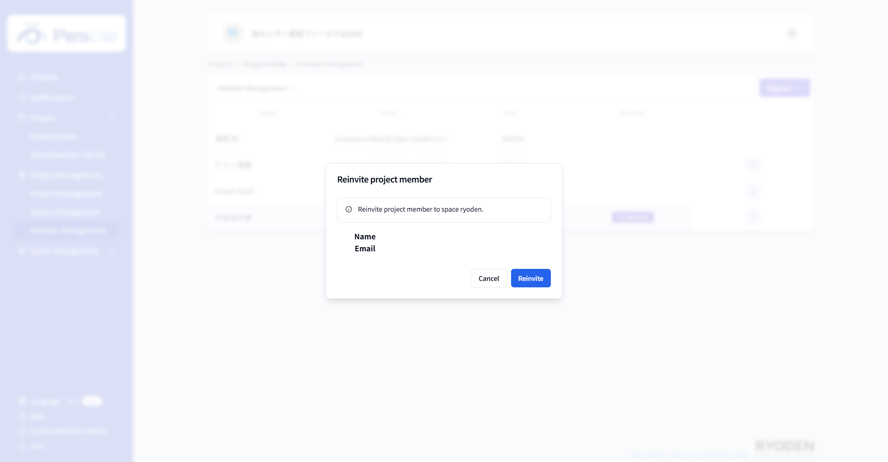Click the Projects breadcrumb link
This screenshot has height=462, width=888.
222,64
